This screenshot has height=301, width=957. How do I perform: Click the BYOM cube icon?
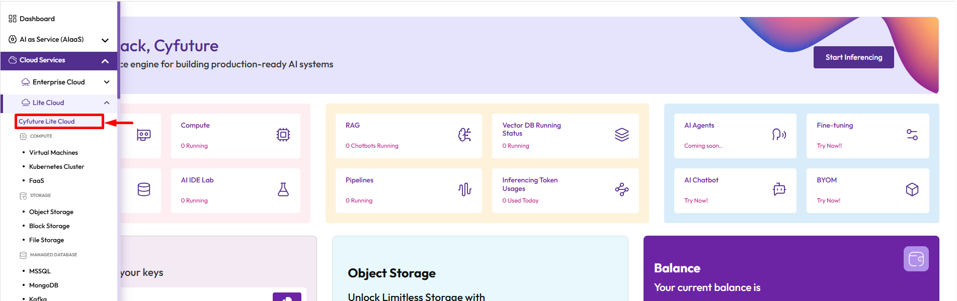pyautogui.click(x=912, y=189)
